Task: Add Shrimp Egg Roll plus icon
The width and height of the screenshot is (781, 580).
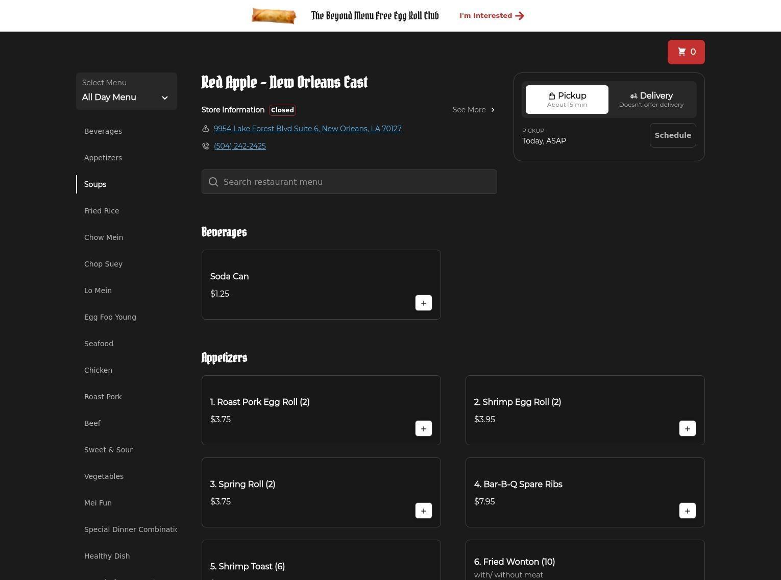Action: (x=687, y=428)
